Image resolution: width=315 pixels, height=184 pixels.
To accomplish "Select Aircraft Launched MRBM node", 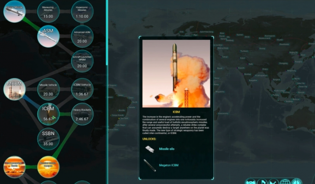I will pyautogui.click(x=82, y=61).
